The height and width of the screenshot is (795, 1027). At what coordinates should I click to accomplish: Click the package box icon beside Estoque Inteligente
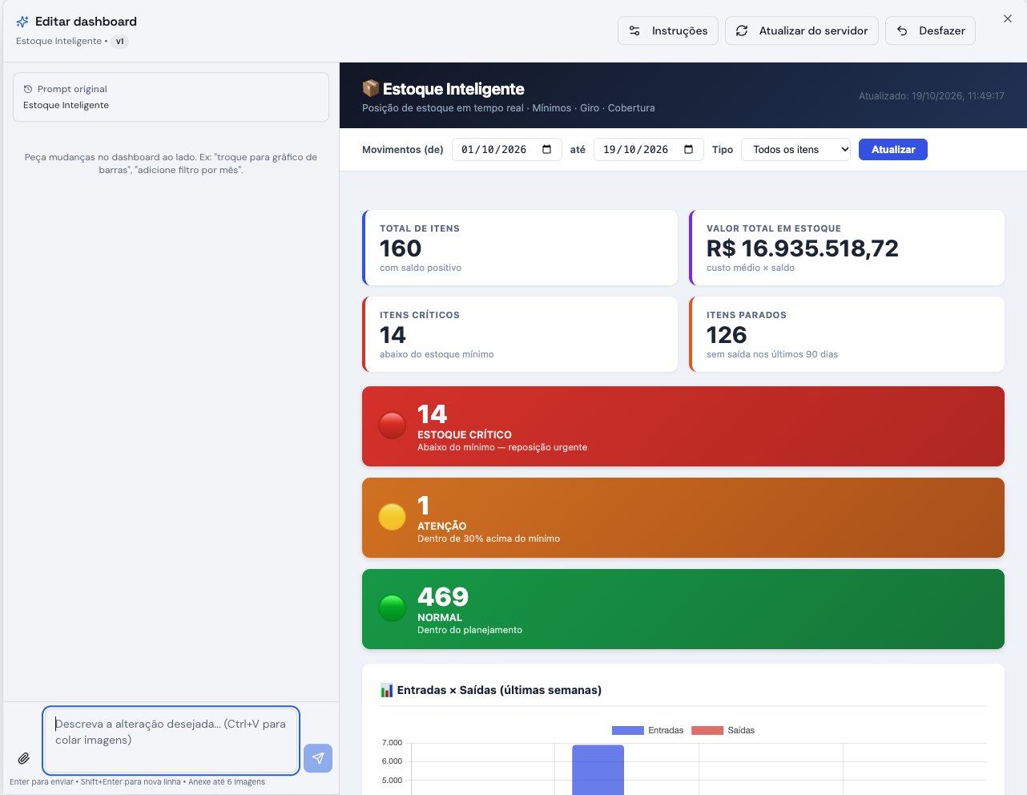click(370, 88)
